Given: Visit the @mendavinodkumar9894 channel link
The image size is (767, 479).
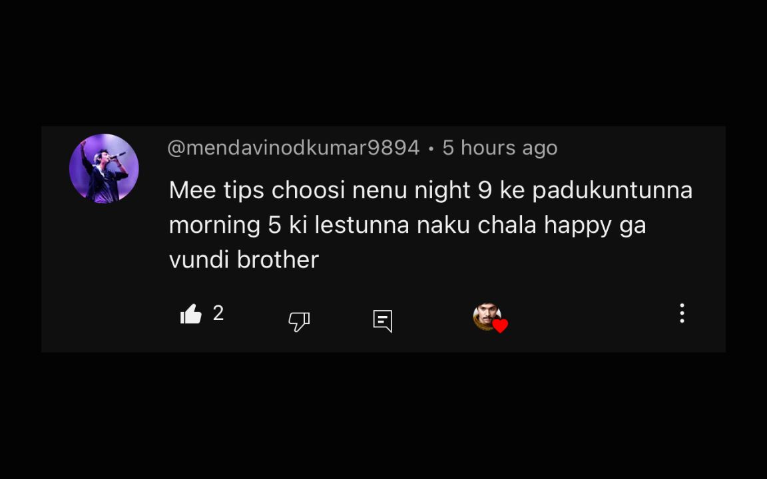Looking at the screenshot, I should coord(294,148).
